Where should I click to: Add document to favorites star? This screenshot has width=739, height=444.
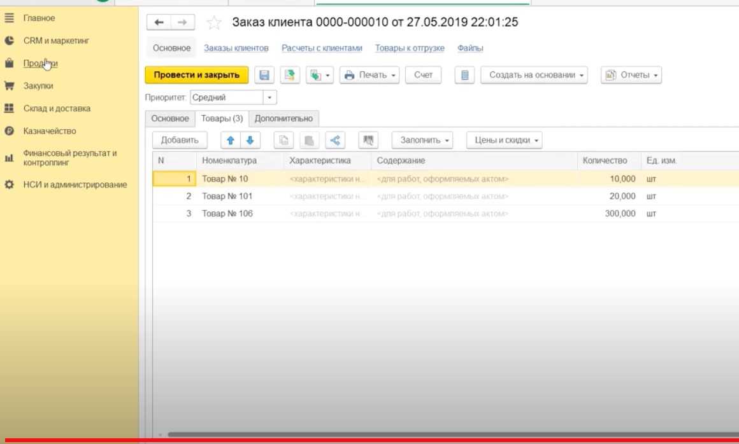pos(215,23)
